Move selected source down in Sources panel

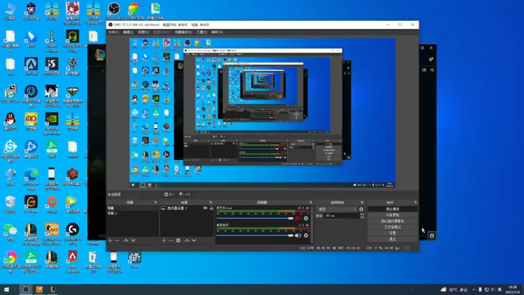(194, 241)
